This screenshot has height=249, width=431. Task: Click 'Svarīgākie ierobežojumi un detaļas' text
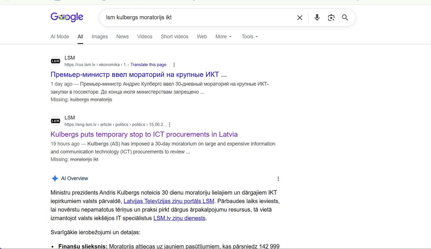96,232
